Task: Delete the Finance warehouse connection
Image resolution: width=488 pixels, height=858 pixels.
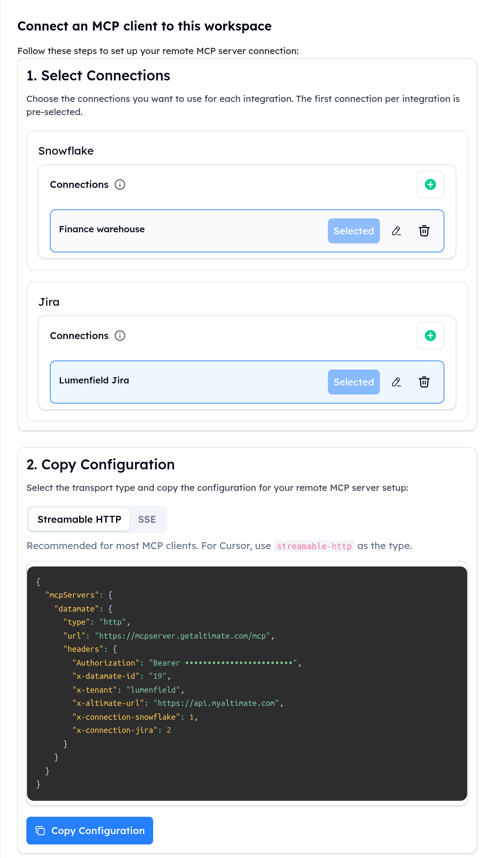Action: pyautogui.click(x=424, y=231)
